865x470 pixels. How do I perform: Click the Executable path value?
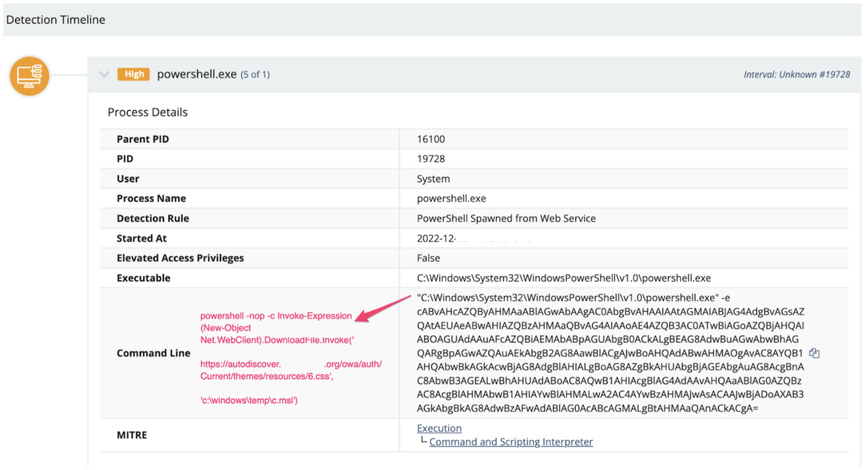click(564, 278)
